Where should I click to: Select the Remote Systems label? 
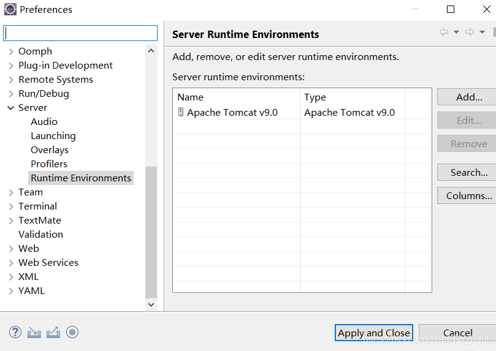point(56,79)
